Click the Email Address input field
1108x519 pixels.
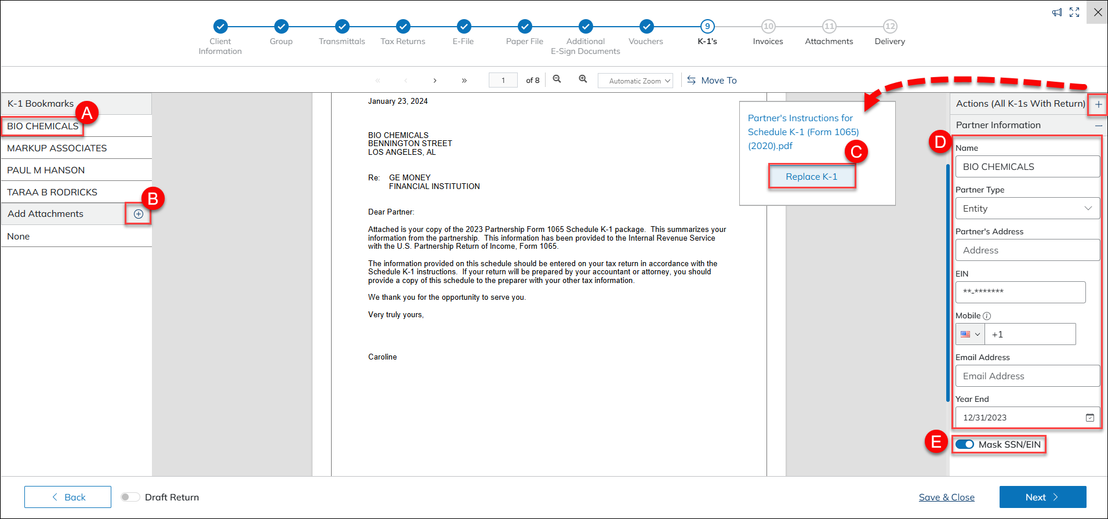click(1027, 376)
